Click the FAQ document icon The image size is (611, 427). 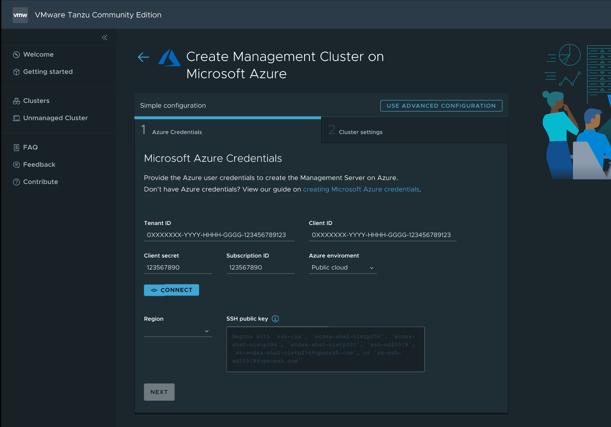[x=16, y=147]
